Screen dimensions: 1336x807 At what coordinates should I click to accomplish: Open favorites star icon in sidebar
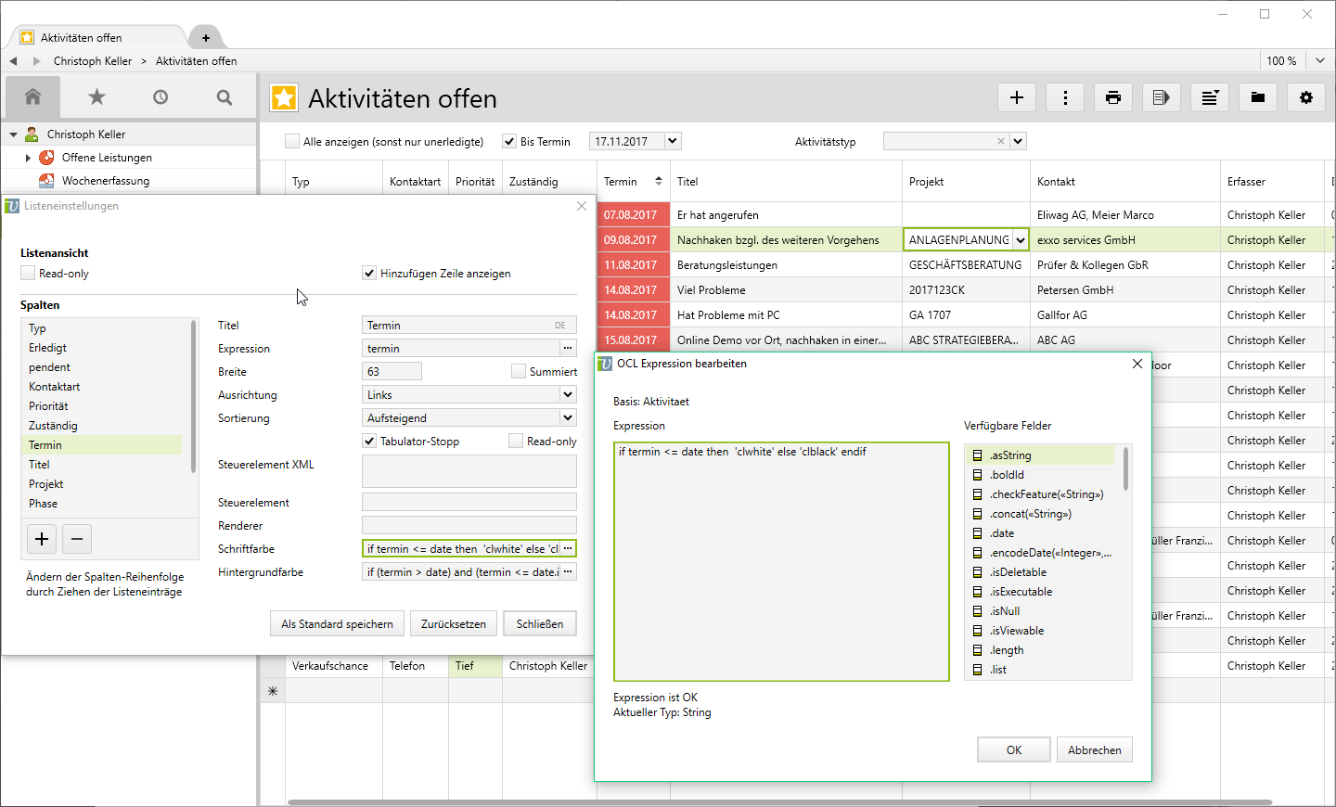(96, 97)
